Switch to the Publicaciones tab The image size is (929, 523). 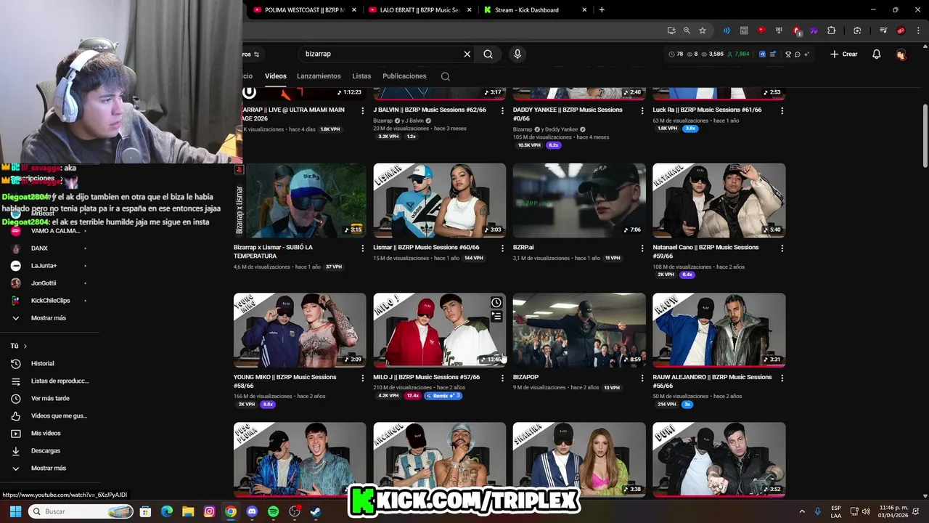coord(404,76)
